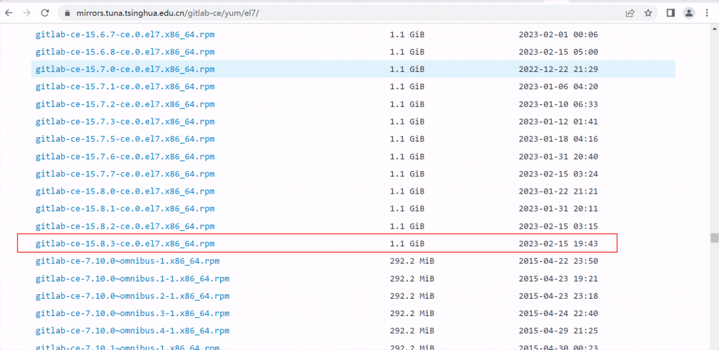Open gitlab-ce-7.10.0~omnibus.2-1.x86_64.rpm link
Image resolution: width=719 pixels, height=350 pixels.
click(132, 296)
